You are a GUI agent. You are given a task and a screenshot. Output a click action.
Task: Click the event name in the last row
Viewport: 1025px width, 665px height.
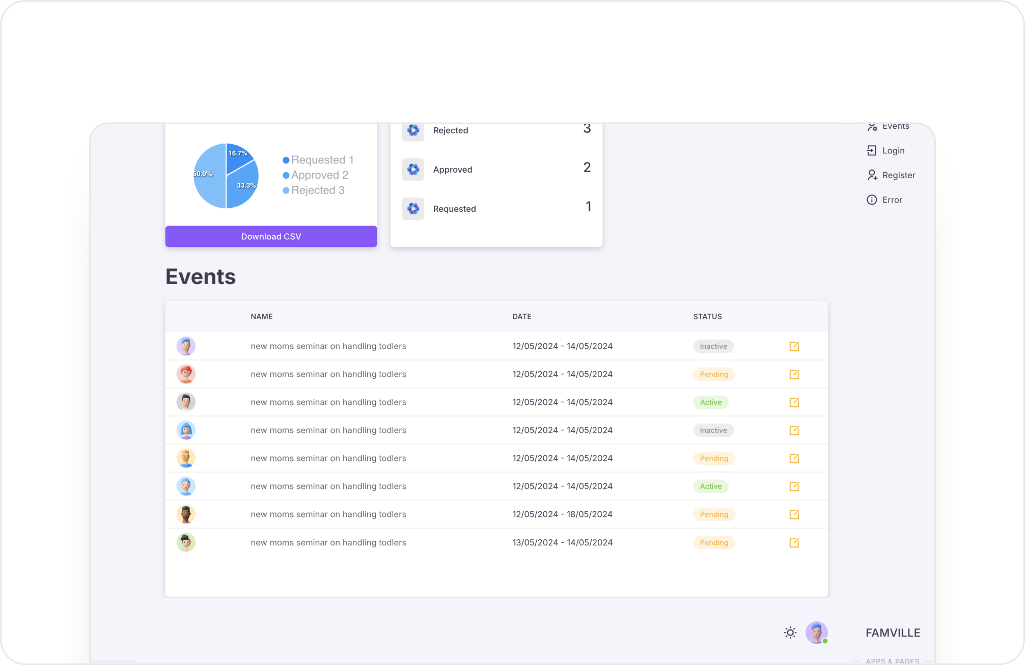328,543
